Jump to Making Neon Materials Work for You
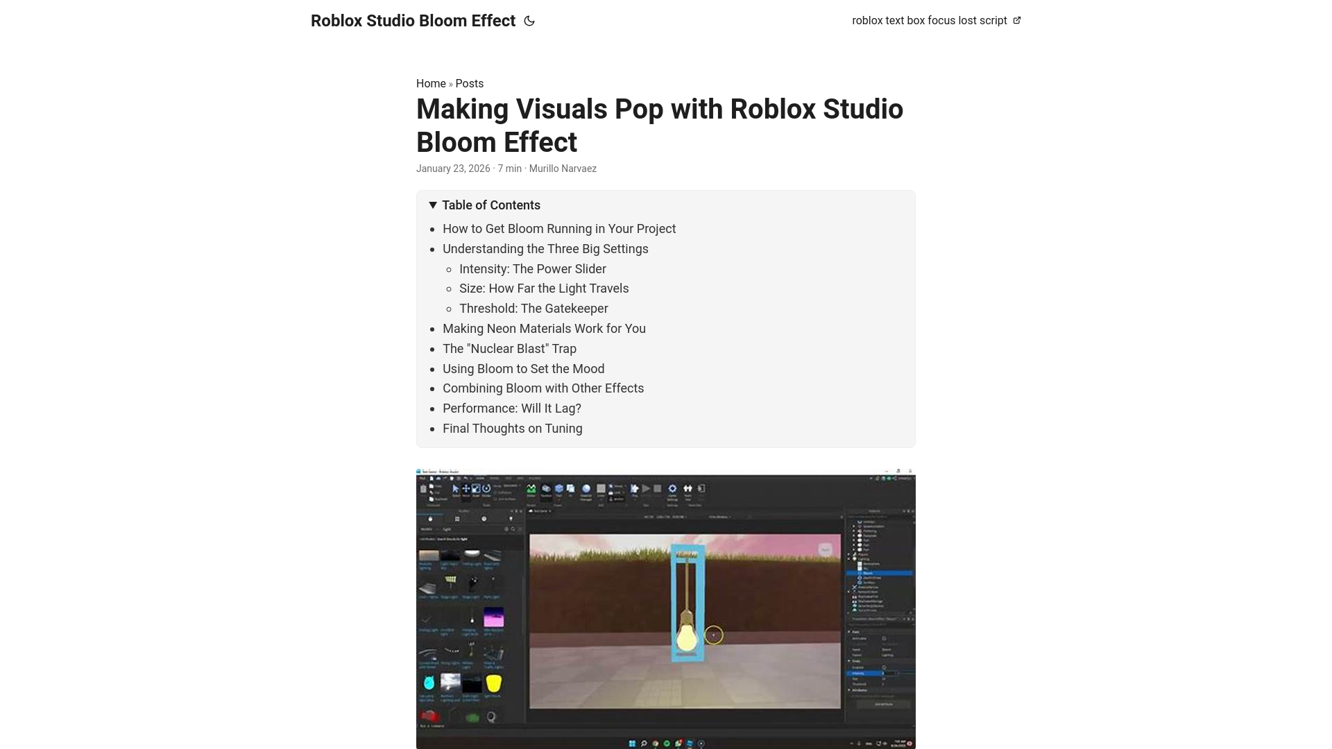This screenshot has width=1332, height=749. coord(544,329)
